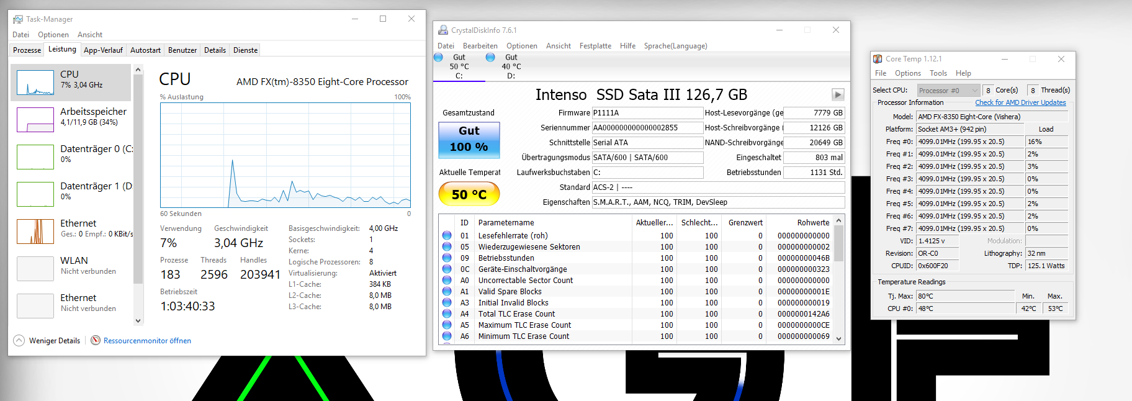1132x401 pixels.
Task: Click the status orb for Valid Spare Blocks
Action: [447, 291]
